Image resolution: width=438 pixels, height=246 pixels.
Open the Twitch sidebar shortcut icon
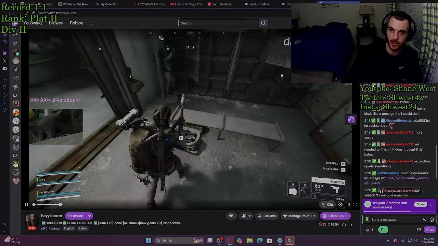click(x=4, y=53)
